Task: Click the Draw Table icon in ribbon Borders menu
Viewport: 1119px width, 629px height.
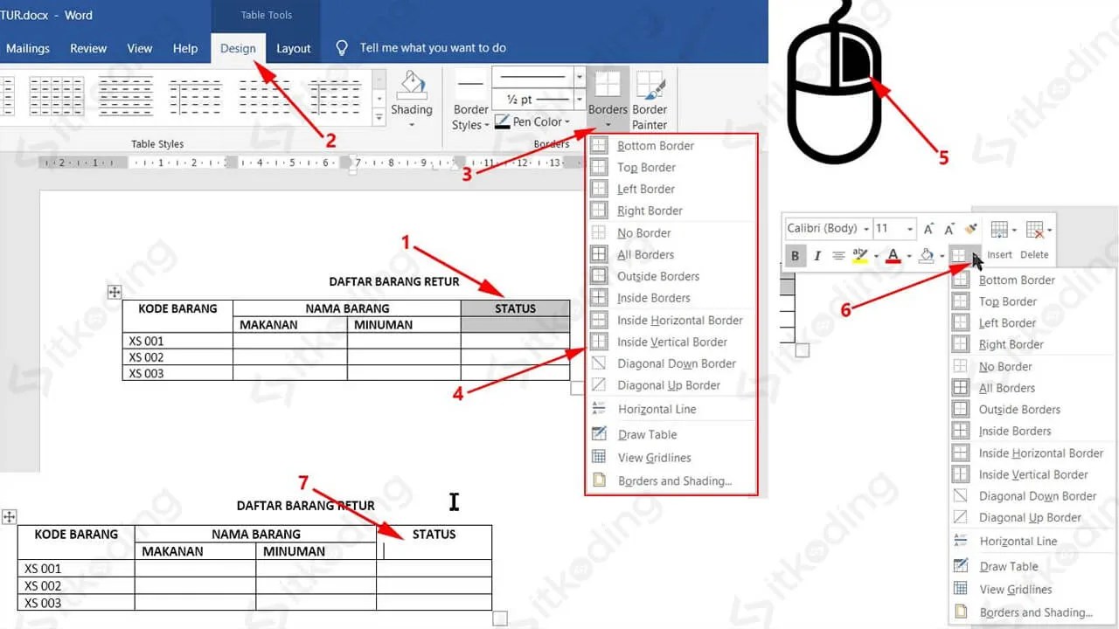Action: coord(599,434)
